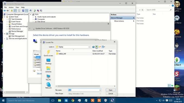
Task: Open the View menu in Computer Management
Action: pyautogui.click(x=17, y=7)
